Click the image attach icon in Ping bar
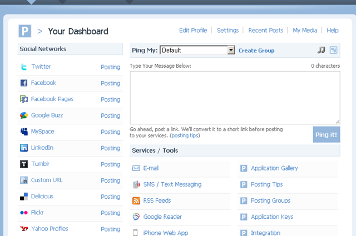Screen dimensions: 356x236 [334, 50]
